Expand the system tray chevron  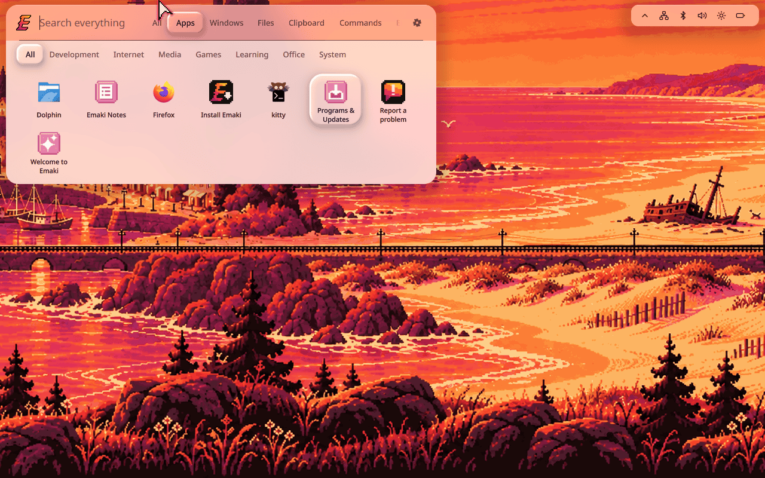(x=645, y=16)
